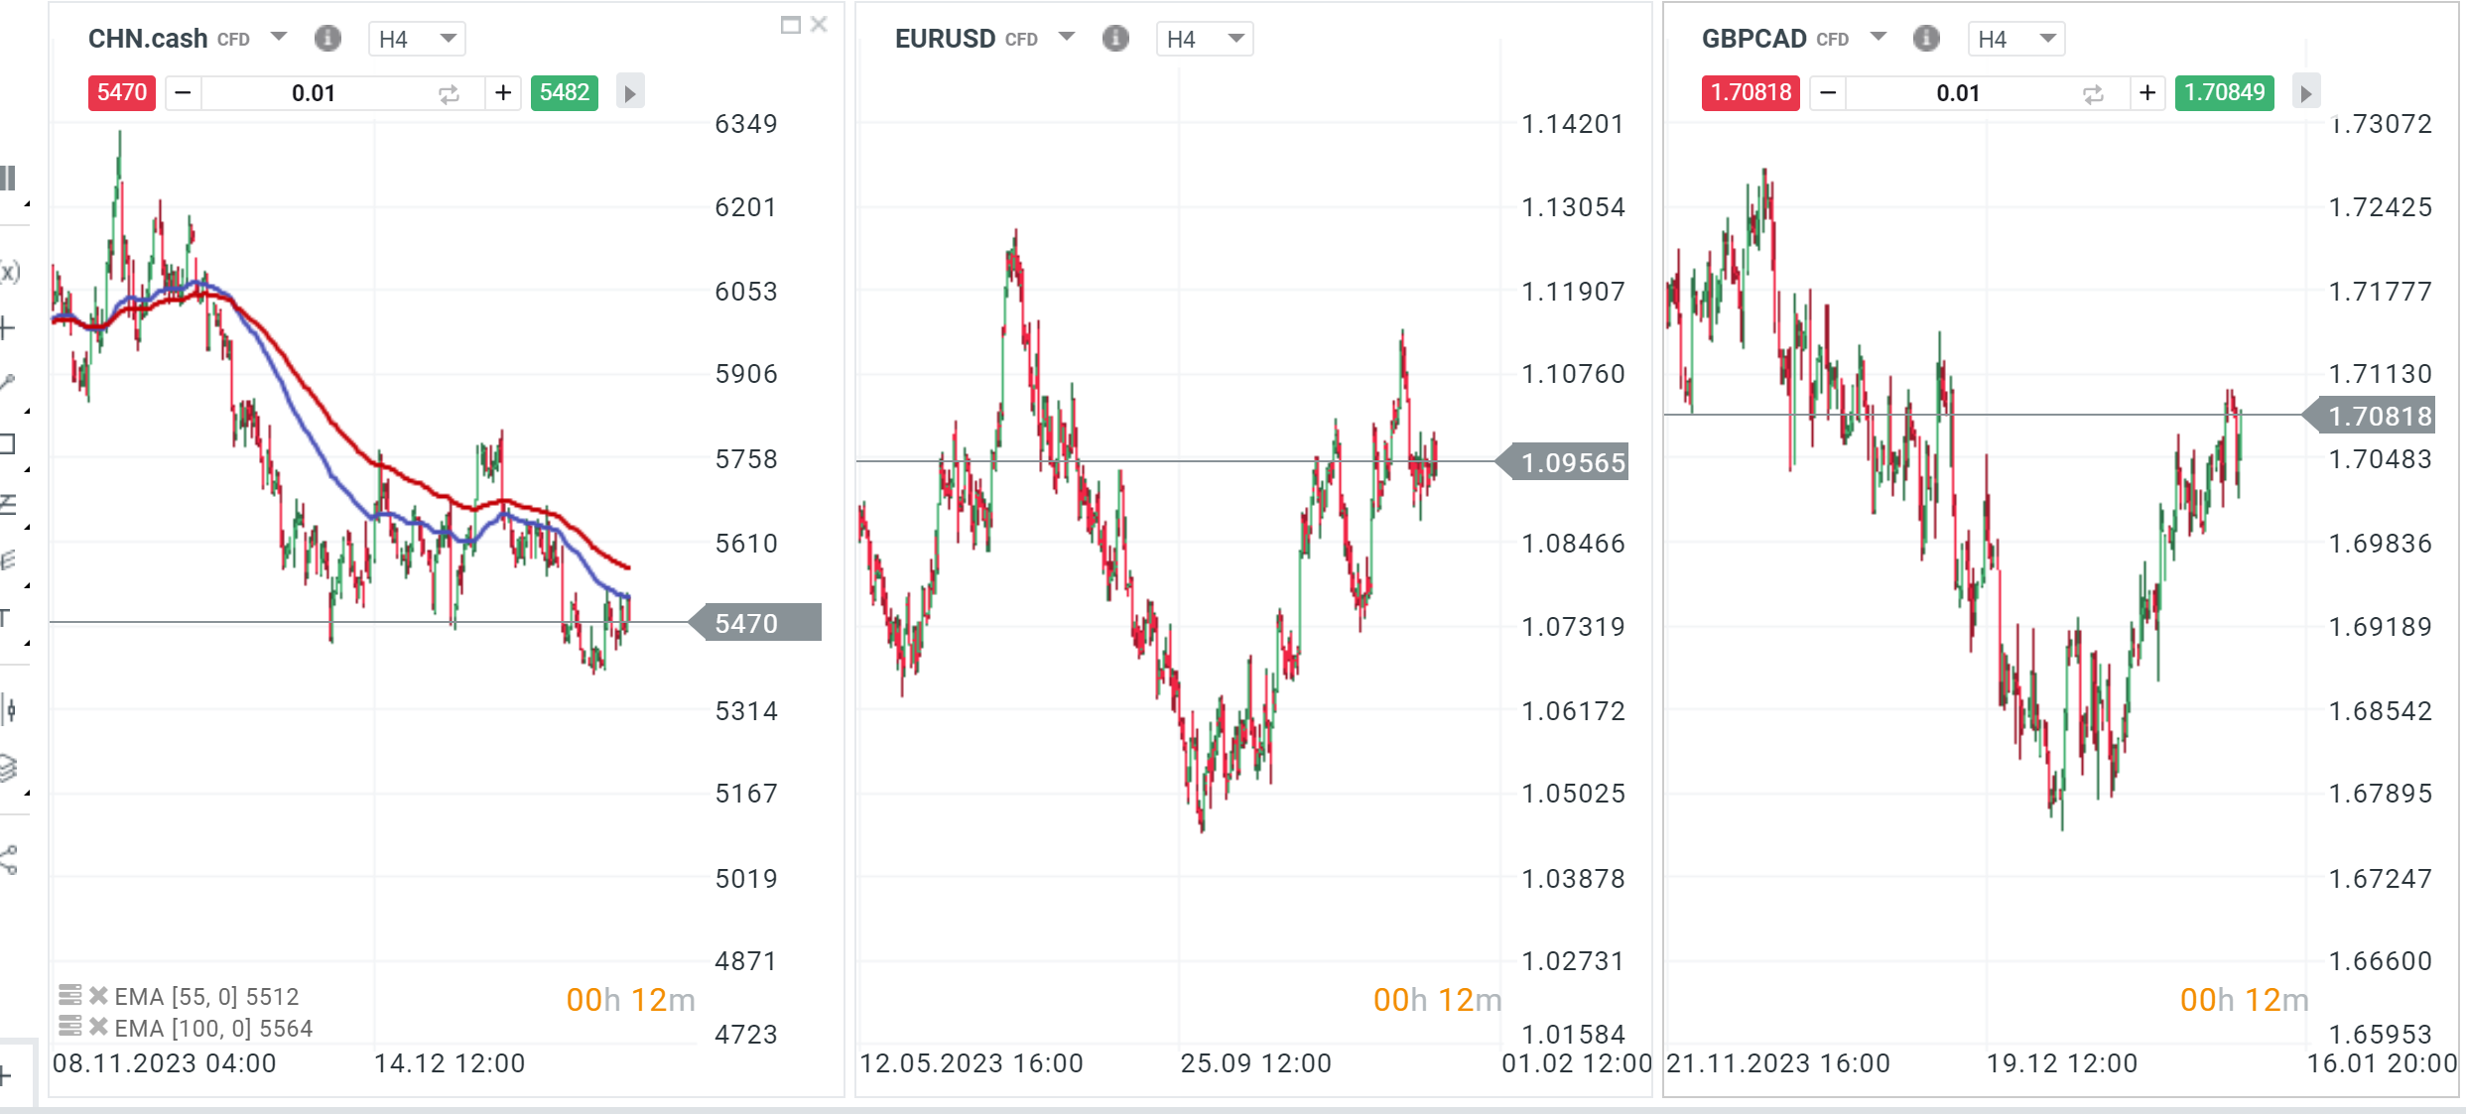The height and width of the screenshot is (1114, 2466).
Task: Toggle volume units with swap icon on GBPCAD
Action: tap(2092, 92)
